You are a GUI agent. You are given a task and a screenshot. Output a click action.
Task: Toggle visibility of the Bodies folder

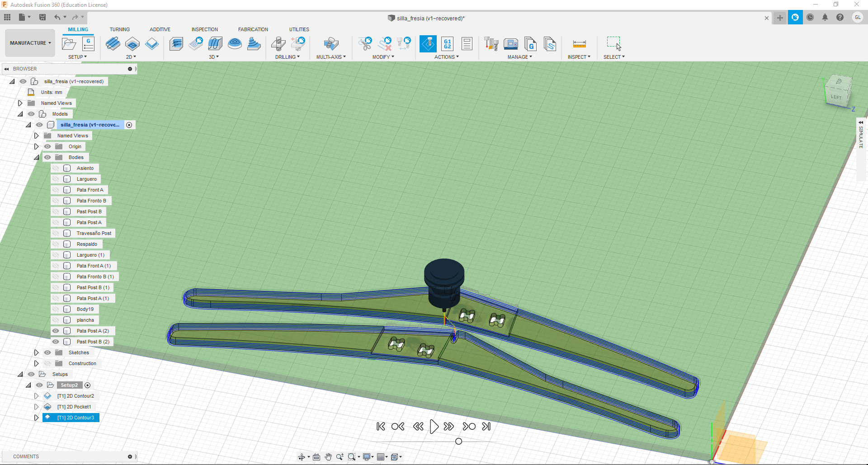tap(47, 157)
